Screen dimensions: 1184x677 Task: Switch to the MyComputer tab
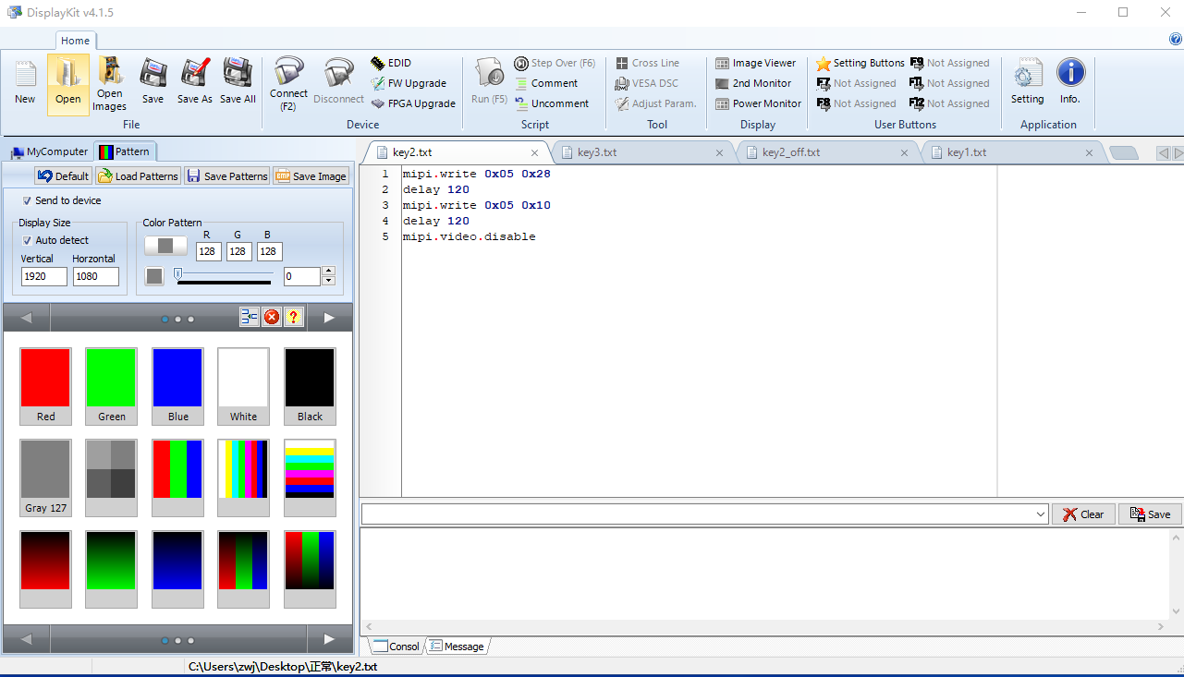click(50, 151)
